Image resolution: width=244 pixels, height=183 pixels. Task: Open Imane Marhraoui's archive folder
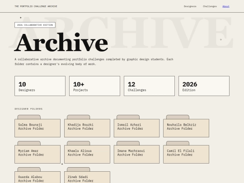(x=136, y=152)
